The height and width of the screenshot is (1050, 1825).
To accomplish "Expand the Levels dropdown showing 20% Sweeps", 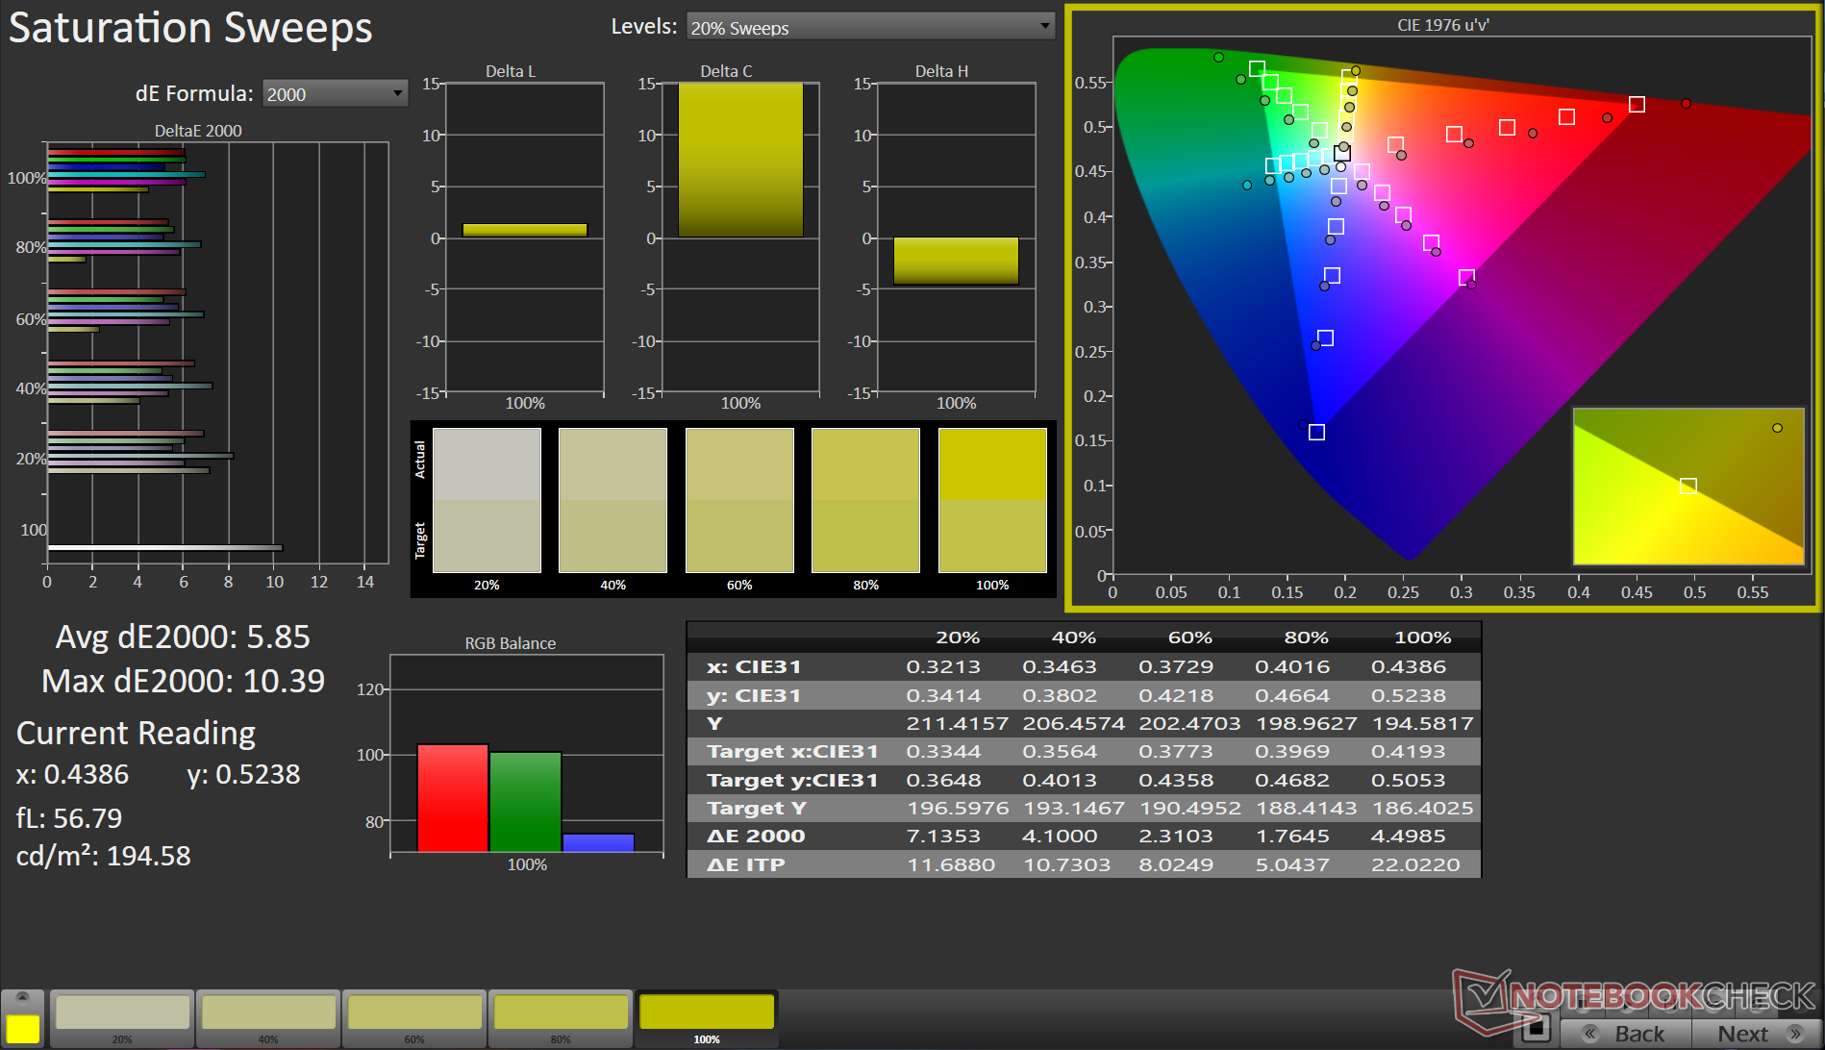I will click(870, 28).
